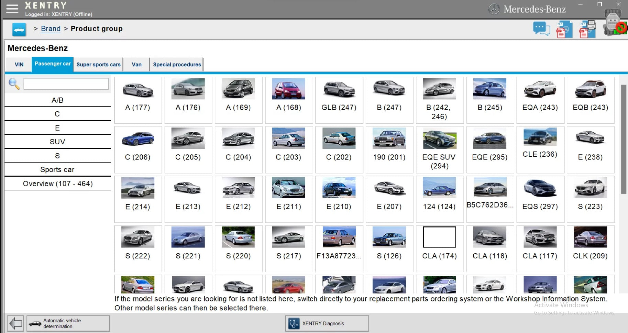Viewport: 628px width, 333px height.
Task: Start Automatic vehicle determination
Action: coord(68,323)
